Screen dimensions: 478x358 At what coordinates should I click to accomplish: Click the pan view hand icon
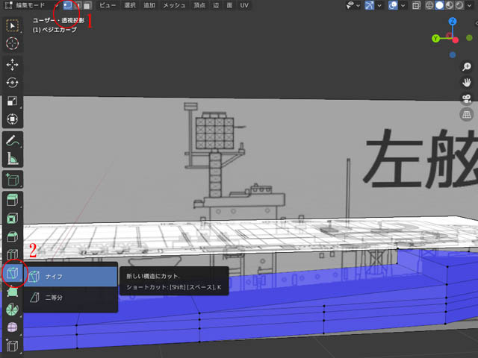(466, 82)
